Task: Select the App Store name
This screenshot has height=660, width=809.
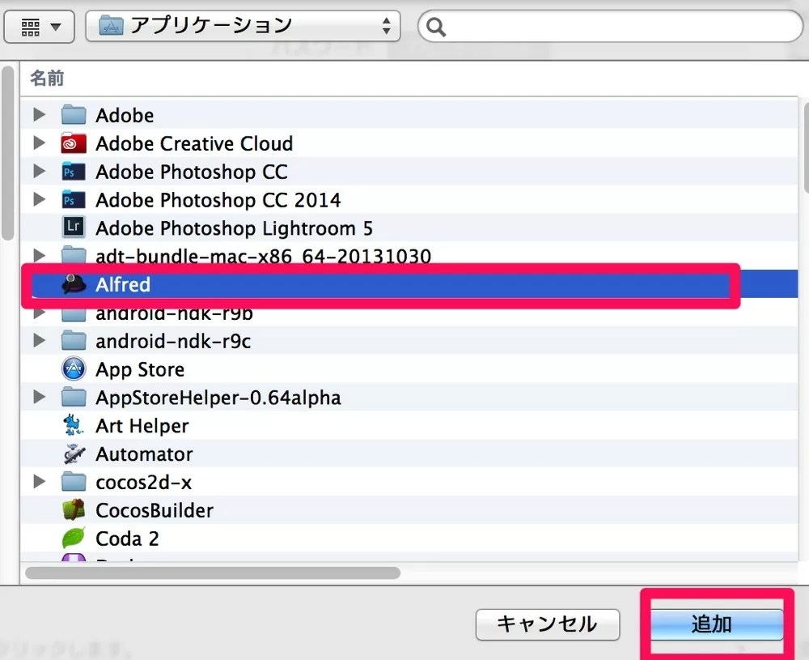Action: 140,370
